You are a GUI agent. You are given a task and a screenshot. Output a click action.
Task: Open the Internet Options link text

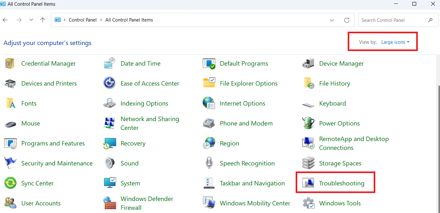[x=242, y=103]
